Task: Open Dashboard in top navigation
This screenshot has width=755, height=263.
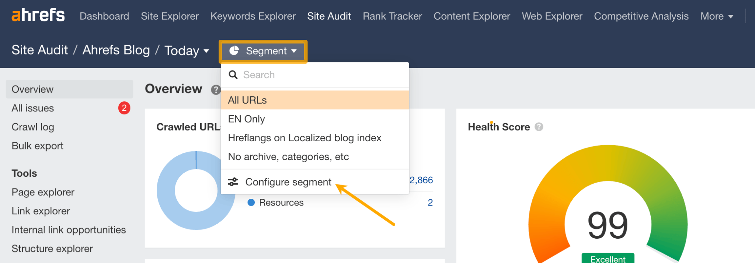Action: [104, 16]
